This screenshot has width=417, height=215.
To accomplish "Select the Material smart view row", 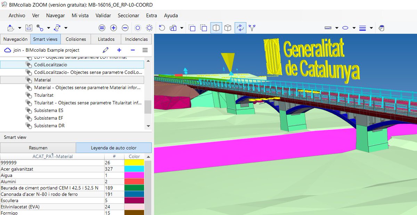I will 72,80.
